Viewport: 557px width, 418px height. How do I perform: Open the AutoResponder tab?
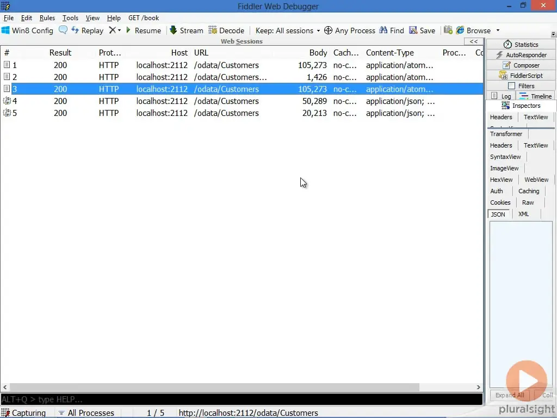[521, 55]
